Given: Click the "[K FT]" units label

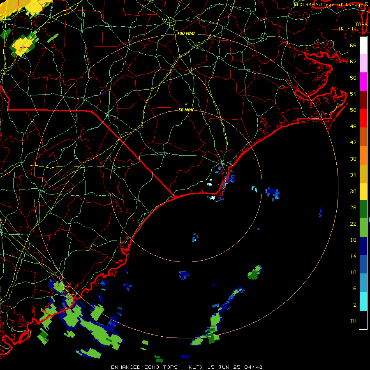Looking at the screenshot, I should point(347,28).
